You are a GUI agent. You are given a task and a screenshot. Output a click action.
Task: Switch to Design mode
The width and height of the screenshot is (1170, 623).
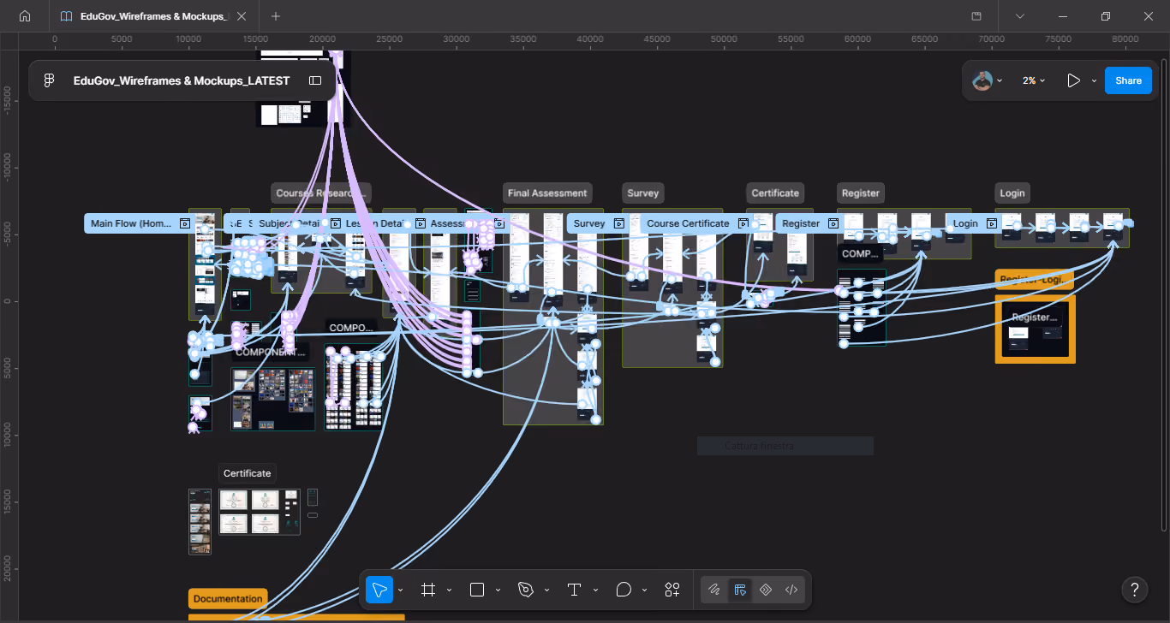tap(740, 590)
